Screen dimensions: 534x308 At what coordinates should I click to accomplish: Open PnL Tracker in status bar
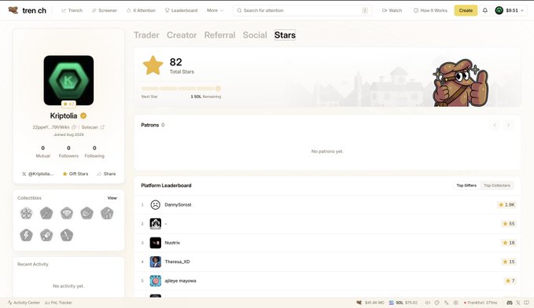(58, 302)
